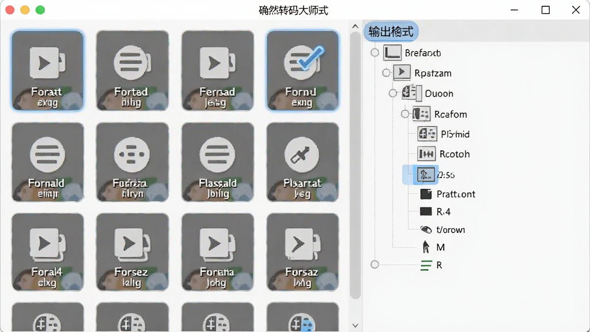This screenshot has width=590, height=332.
Task: Select the checked Fornd exng tile
Action: pyautogui.click(x=302, y=70)
